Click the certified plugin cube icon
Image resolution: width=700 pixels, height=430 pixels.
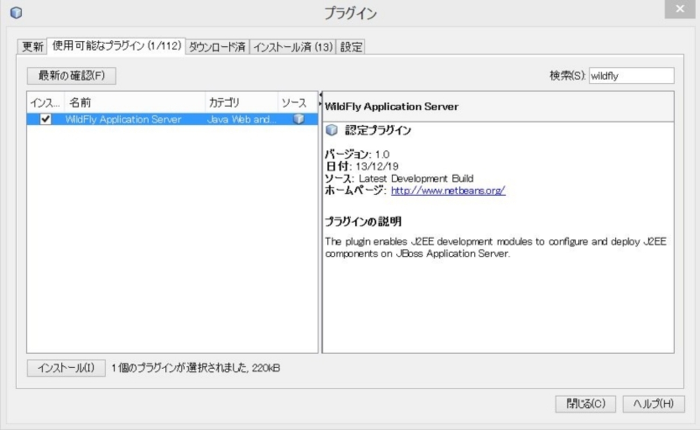point(332,130)
